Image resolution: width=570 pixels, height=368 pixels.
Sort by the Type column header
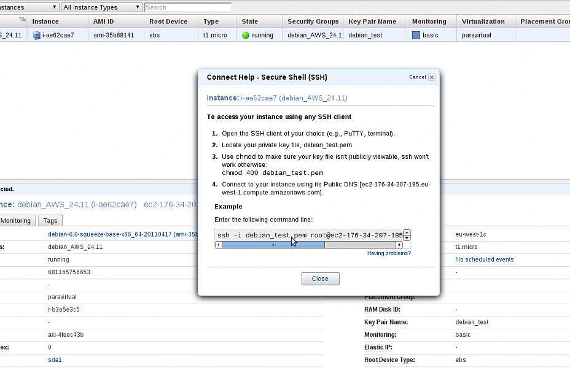[217, 21]
